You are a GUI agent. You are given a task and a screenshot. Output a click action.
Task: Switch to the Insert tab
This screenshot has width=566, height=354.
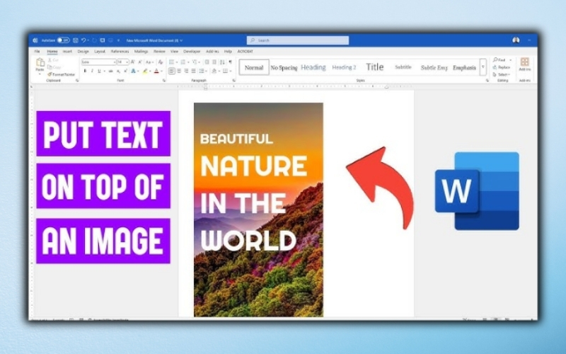click(x=67, y=52)
